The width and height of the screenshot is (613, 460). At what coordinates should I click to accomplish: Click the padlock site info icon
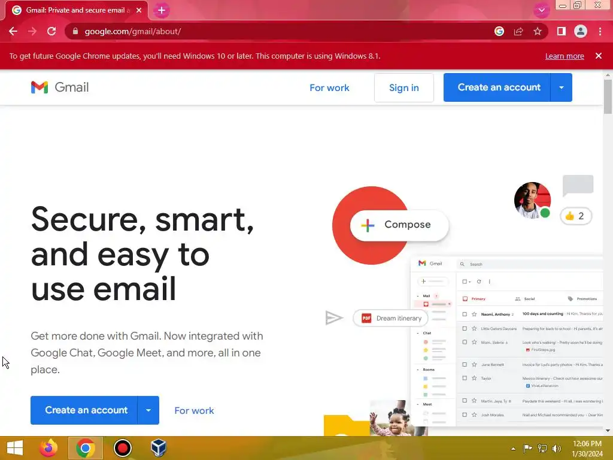tap(75, 31)
